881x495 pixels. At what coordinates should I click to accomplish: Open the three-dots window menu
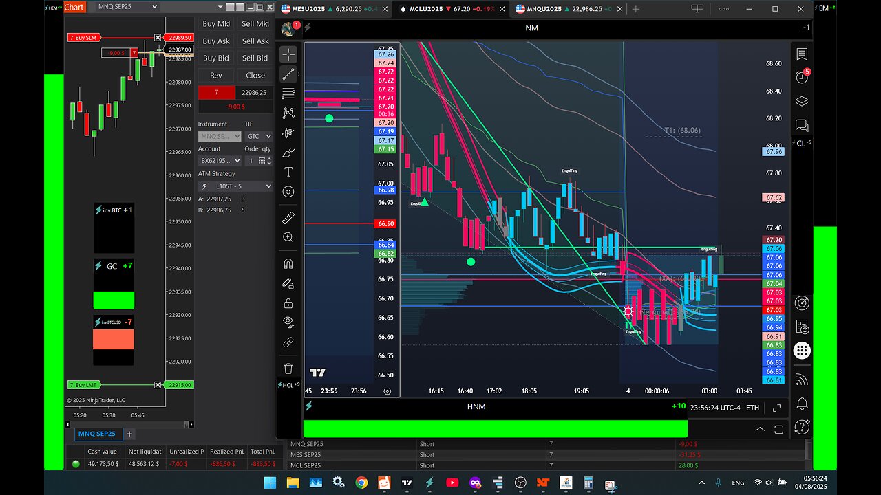coord(723,9)
